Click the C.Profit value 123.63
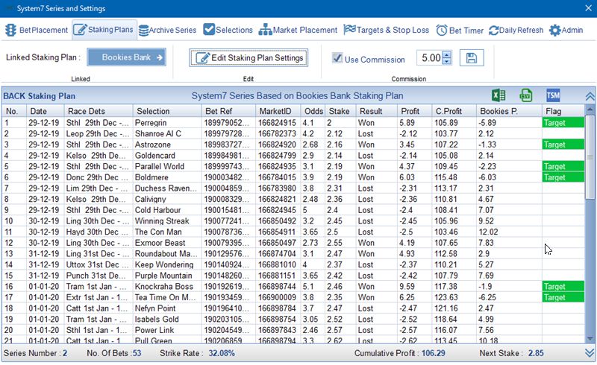597x365 pixels. pyautogui.click(x=454, y=297)
